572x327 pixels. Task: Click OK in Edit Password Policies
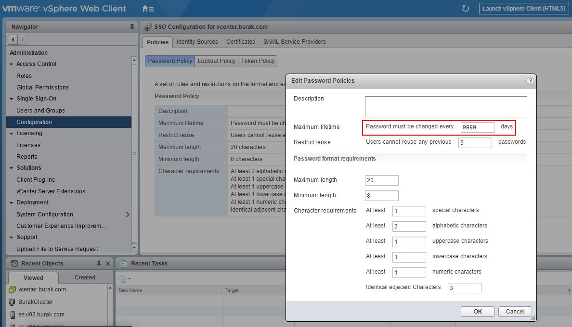[478, 311]
